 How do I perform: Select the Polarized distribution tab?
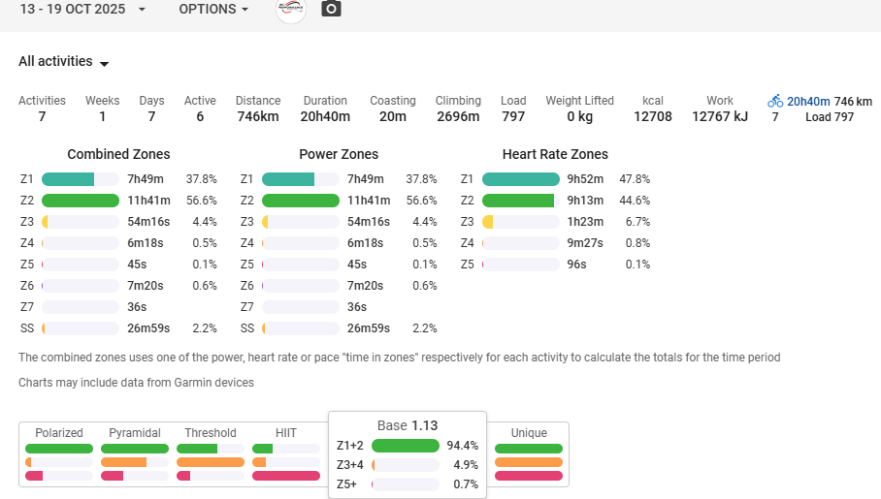(x=59, y=433)
